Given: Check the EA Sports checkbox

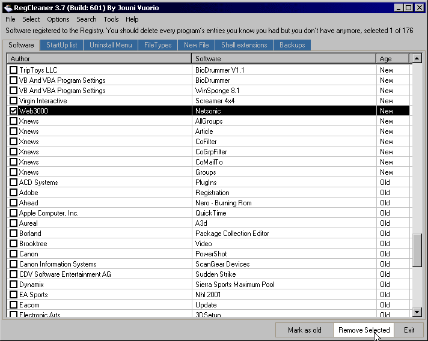Looking at the screenshot, I should [x=13, y=294].
